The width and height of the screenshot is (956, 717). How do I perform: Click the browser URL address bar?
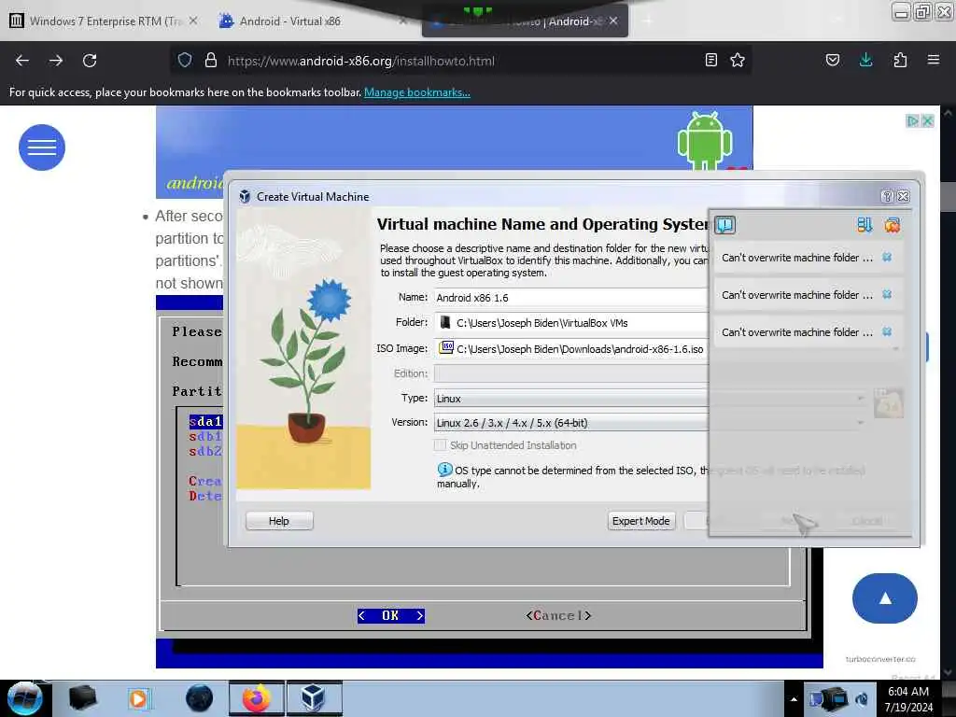coord(460,61)
